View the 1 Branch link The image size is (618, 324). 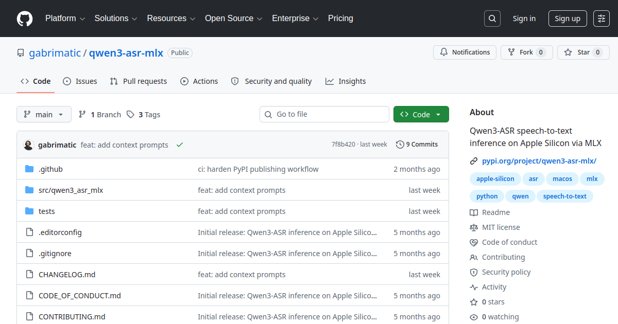(x=100, y=114)
